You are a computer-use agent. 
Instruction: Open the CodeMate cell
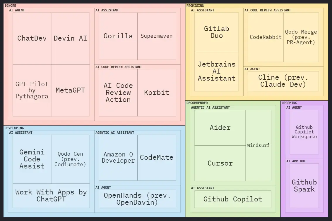157,157
